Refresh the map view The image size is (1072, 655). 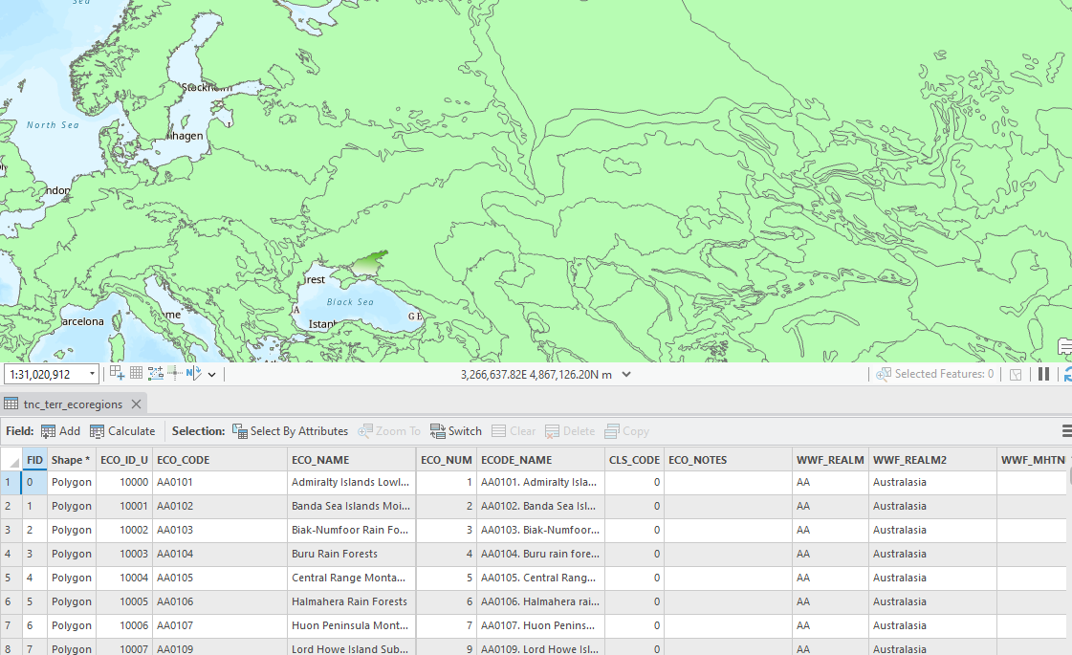pyautogui.click(x=1067, y=374)
